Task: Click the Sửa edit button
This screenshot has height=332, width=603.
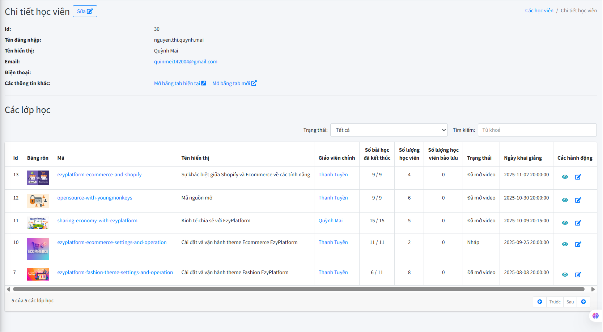Action: click(85, 11)
